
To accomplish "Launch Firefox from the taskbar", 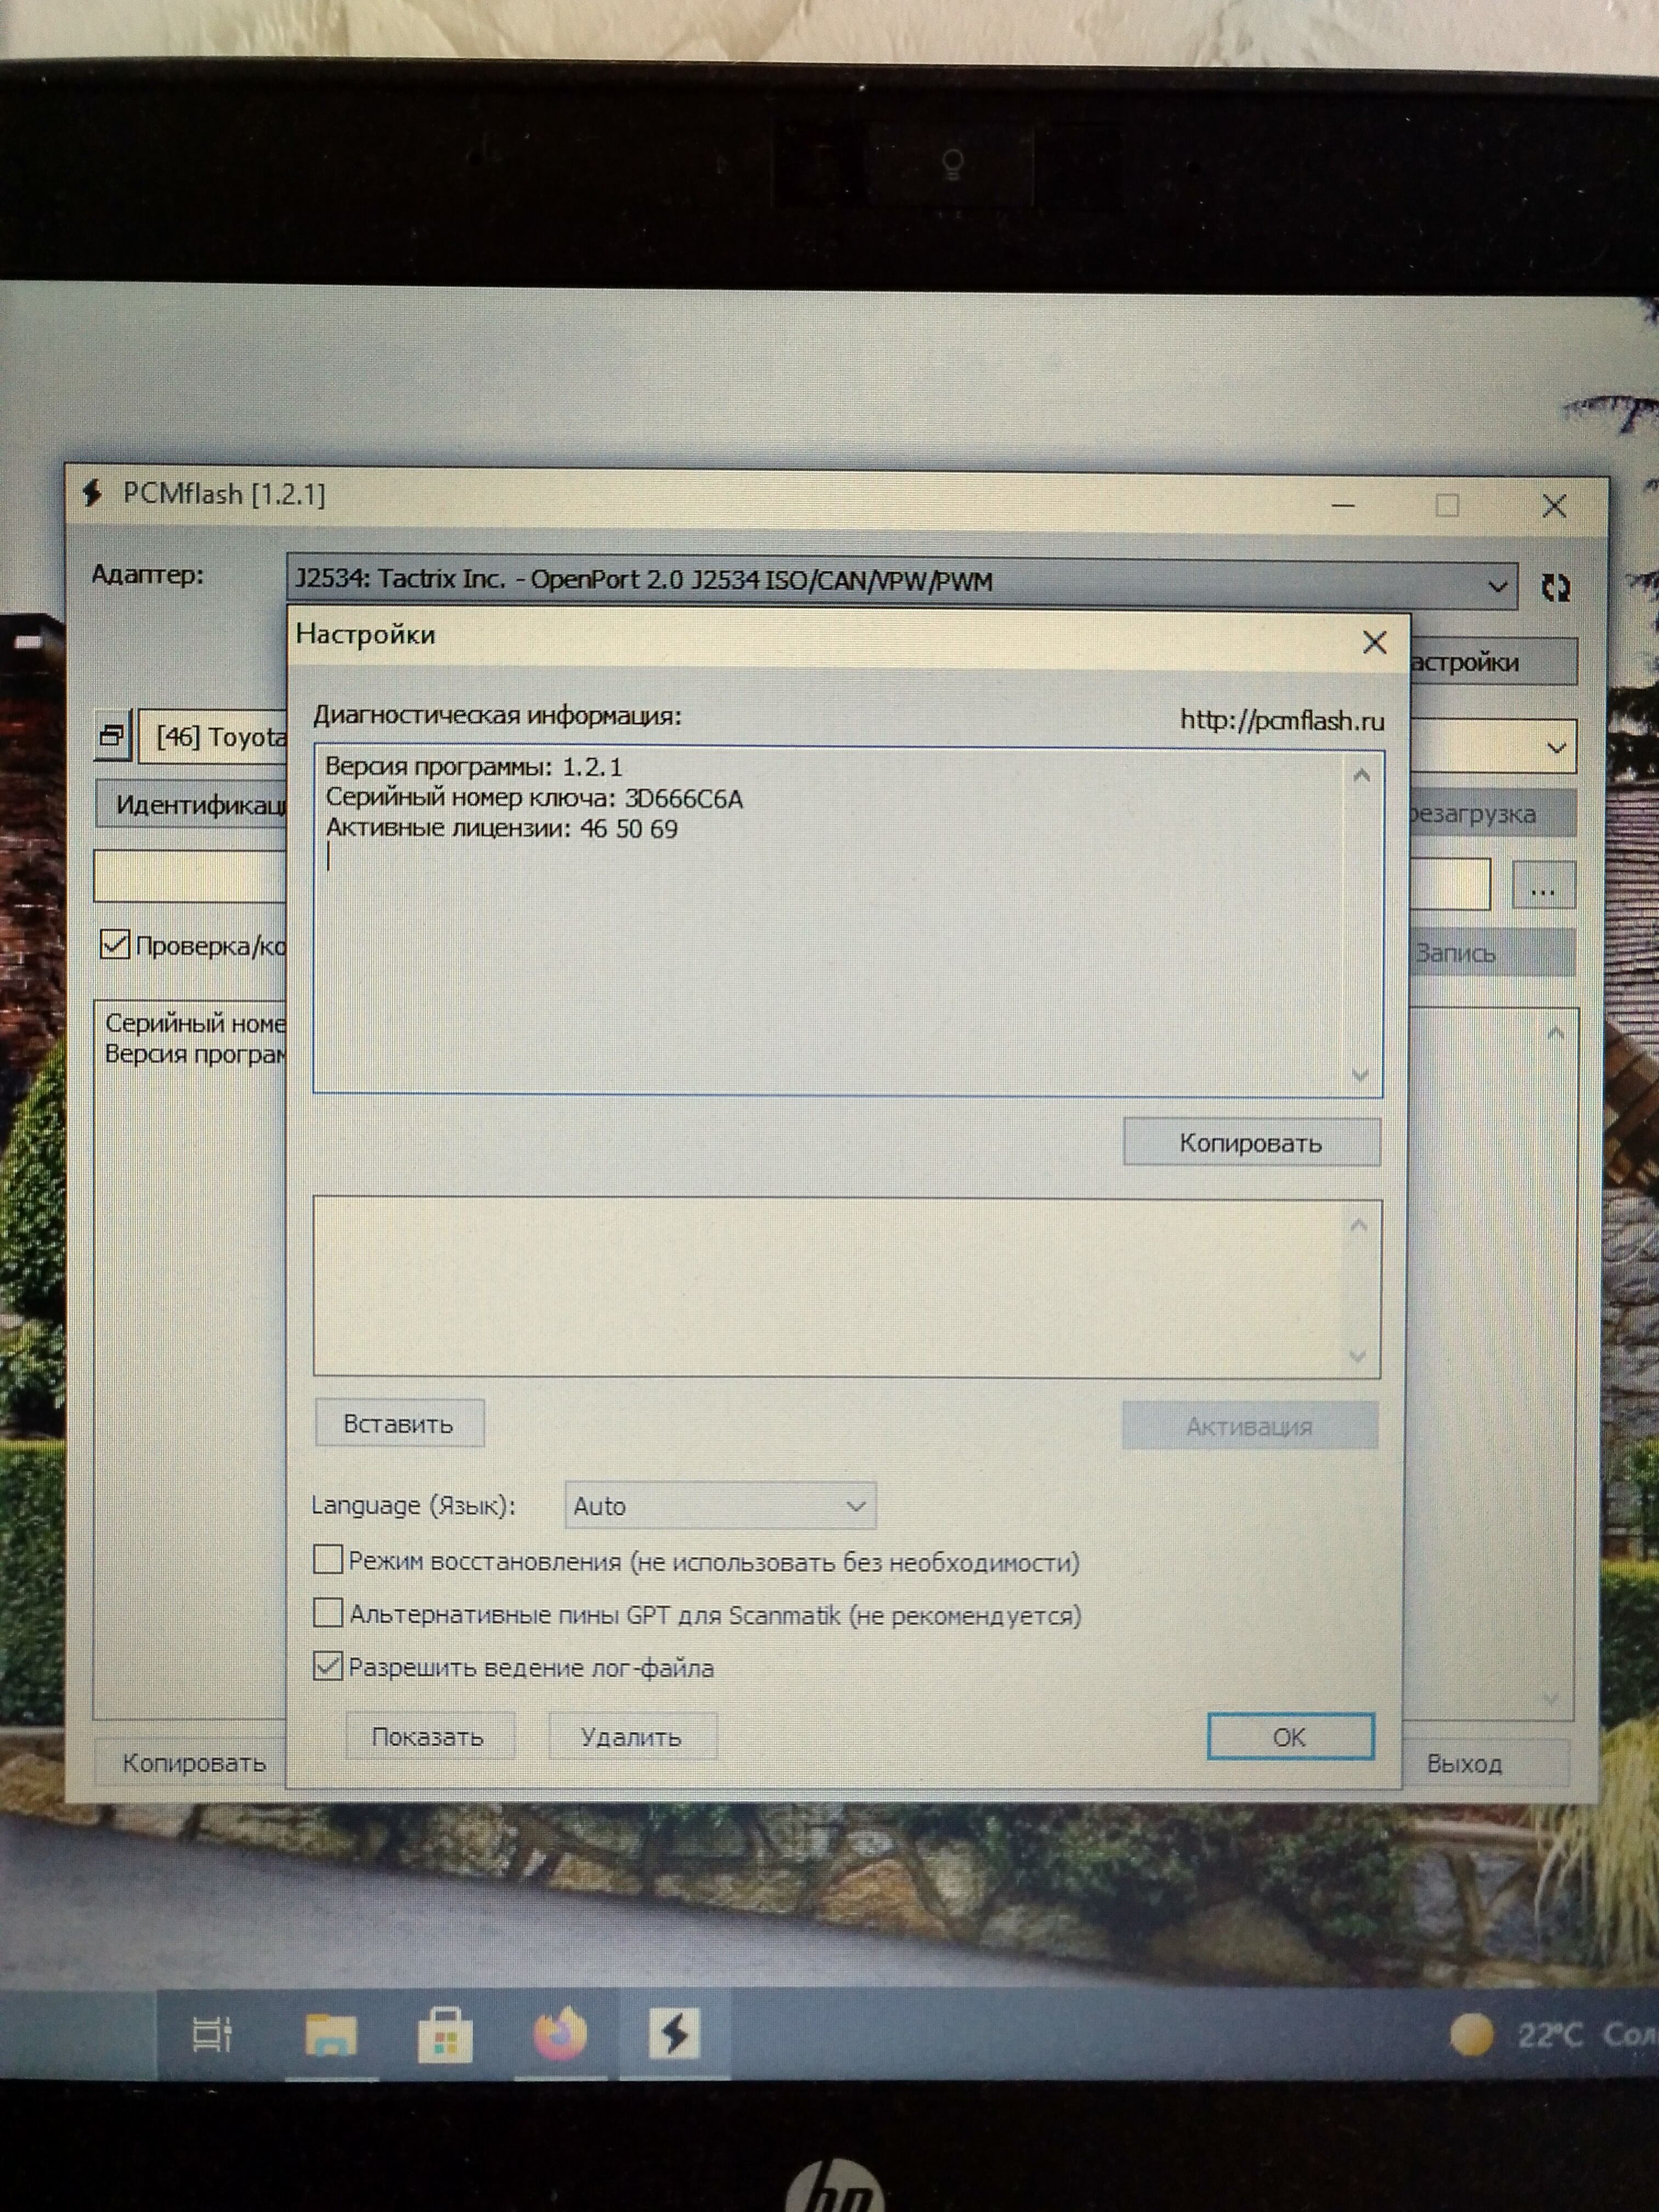I will (x=560, y=2033).
